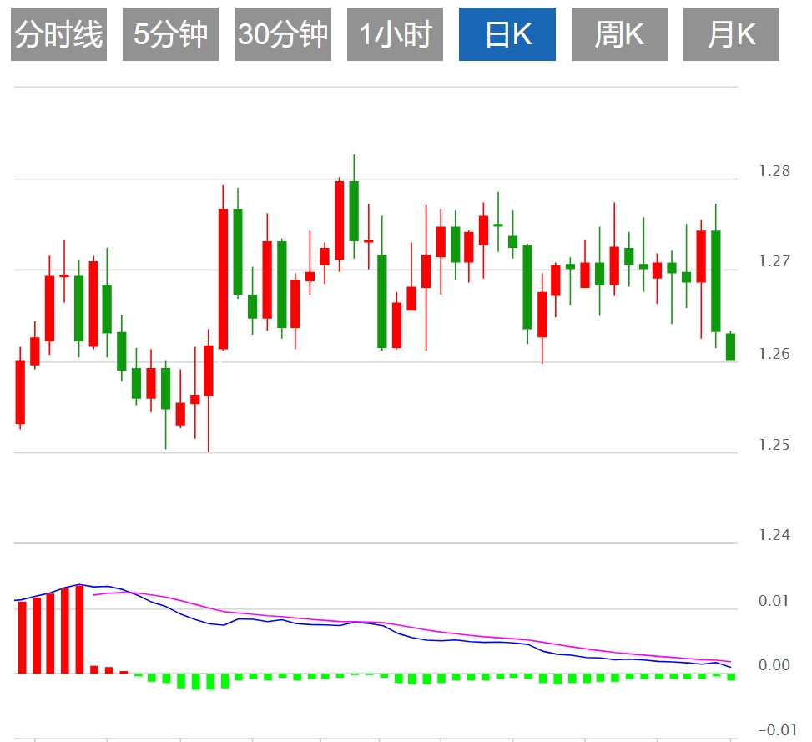Select the 30分钟 interval tab
Viewport: 812px width, 742px height.
[283, 34]
